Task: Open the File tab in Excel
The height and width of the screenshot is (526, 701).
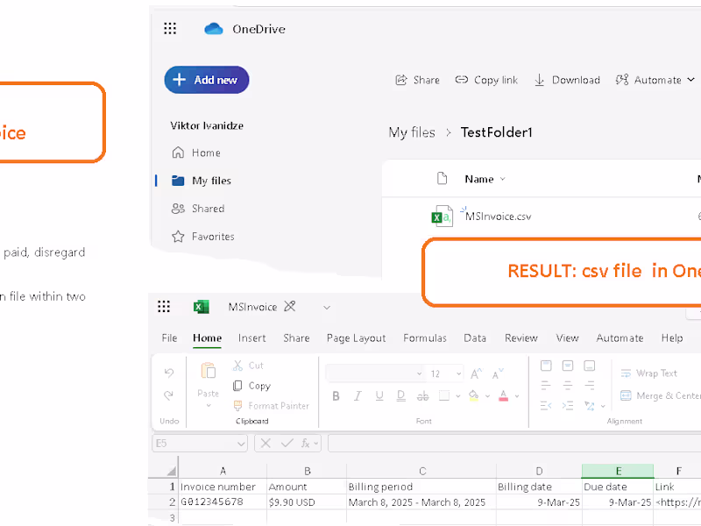Action: coord(169,338)
